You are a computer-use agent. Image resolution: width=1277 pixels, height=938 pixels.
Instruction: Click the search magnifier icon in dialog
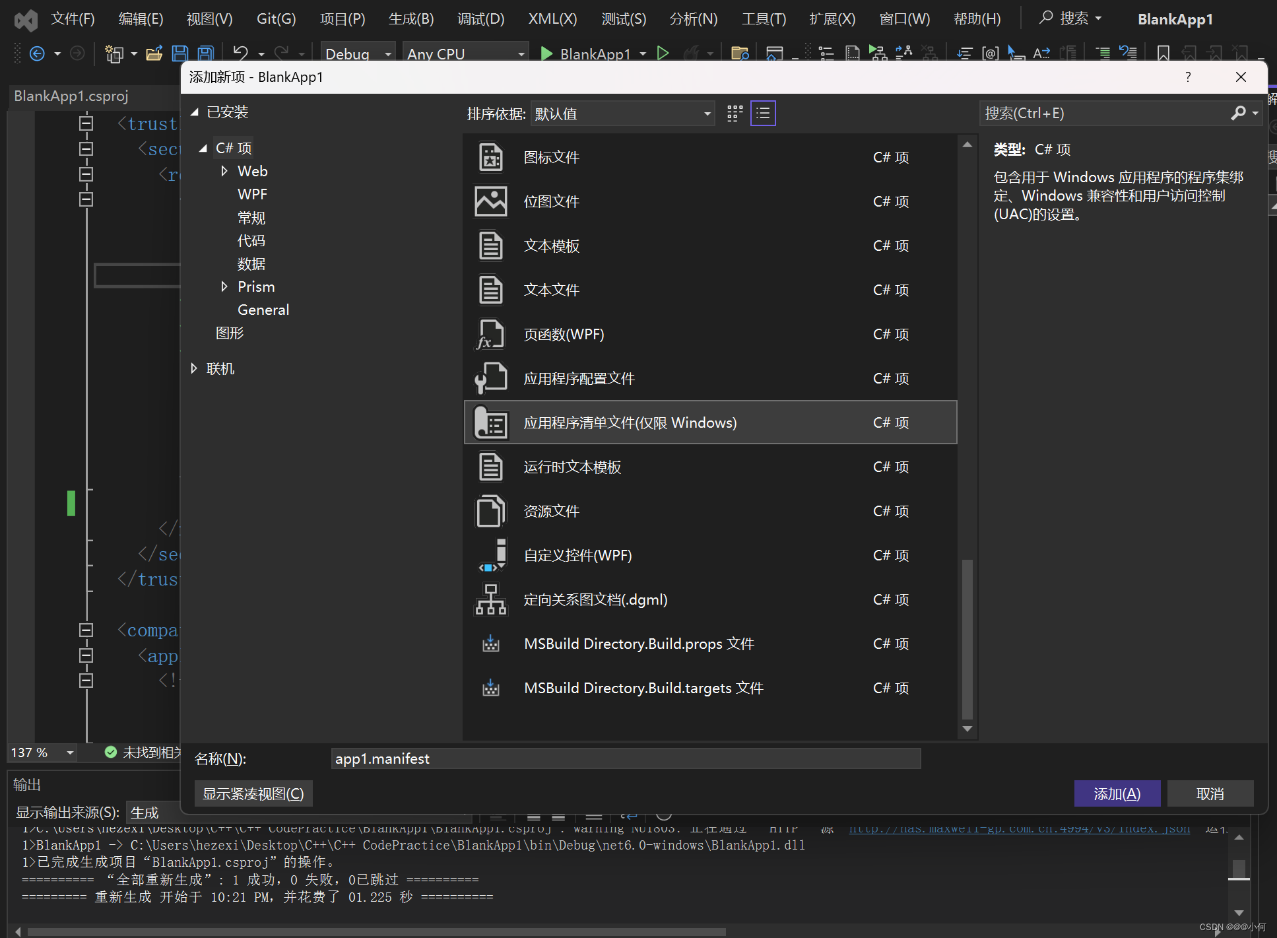click(1239, 114)
